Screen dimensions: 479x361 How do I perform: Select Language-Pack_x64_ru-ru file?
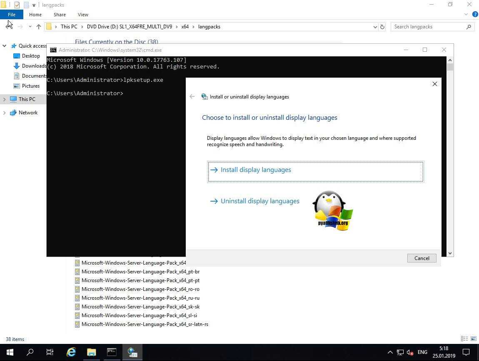tap(140, 298)
